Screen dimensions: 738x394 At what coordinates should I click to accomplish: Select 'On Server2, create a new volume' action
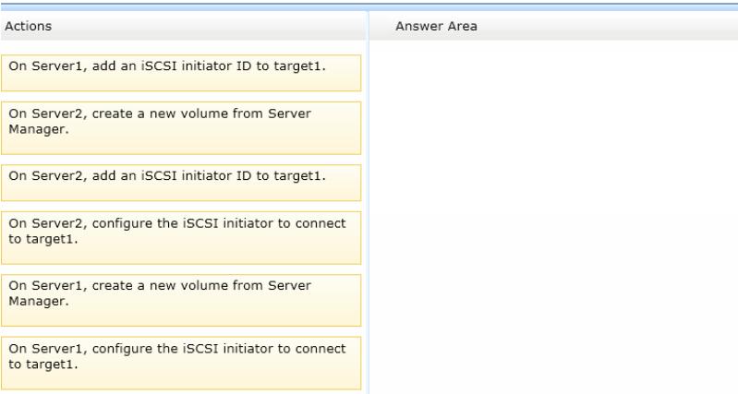click(x=181, y=128)
